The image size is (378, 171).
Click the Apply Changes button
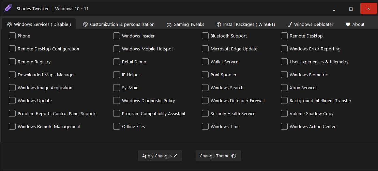click(160, 156)
